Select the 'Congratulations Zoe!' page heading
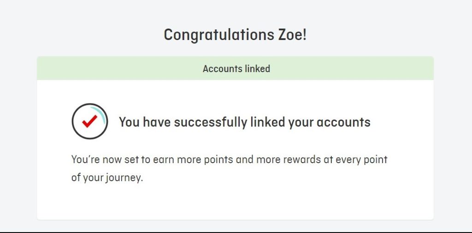Screen dimensions: 472x233 pos(235,35)
